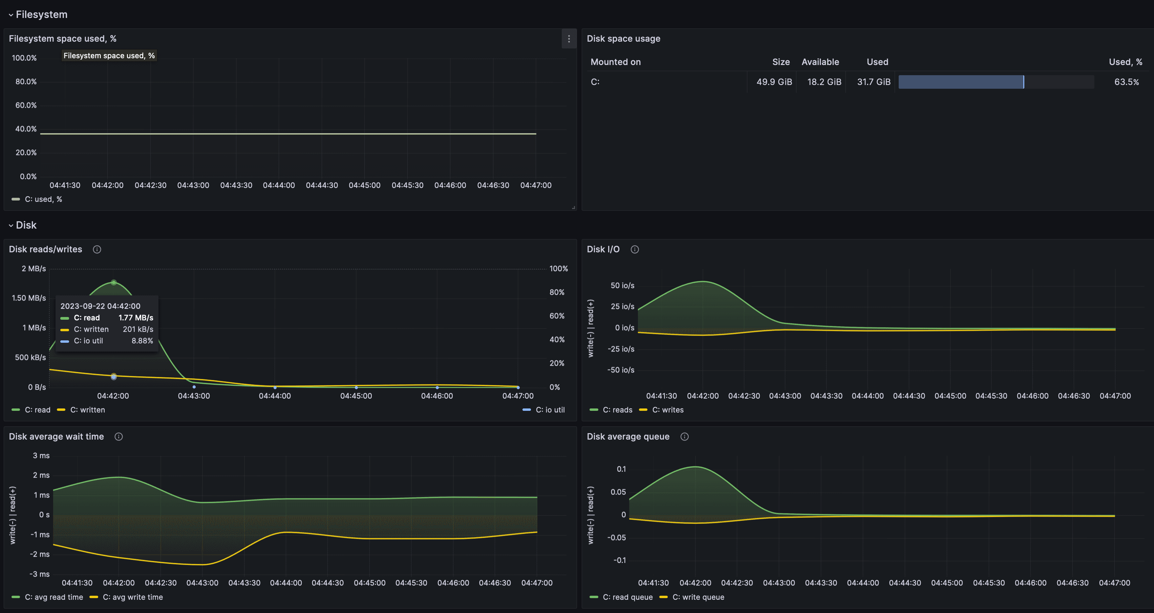1154x613 pixels.
Task: Toggle the C: avg read time series
Action: pos(54,597)
